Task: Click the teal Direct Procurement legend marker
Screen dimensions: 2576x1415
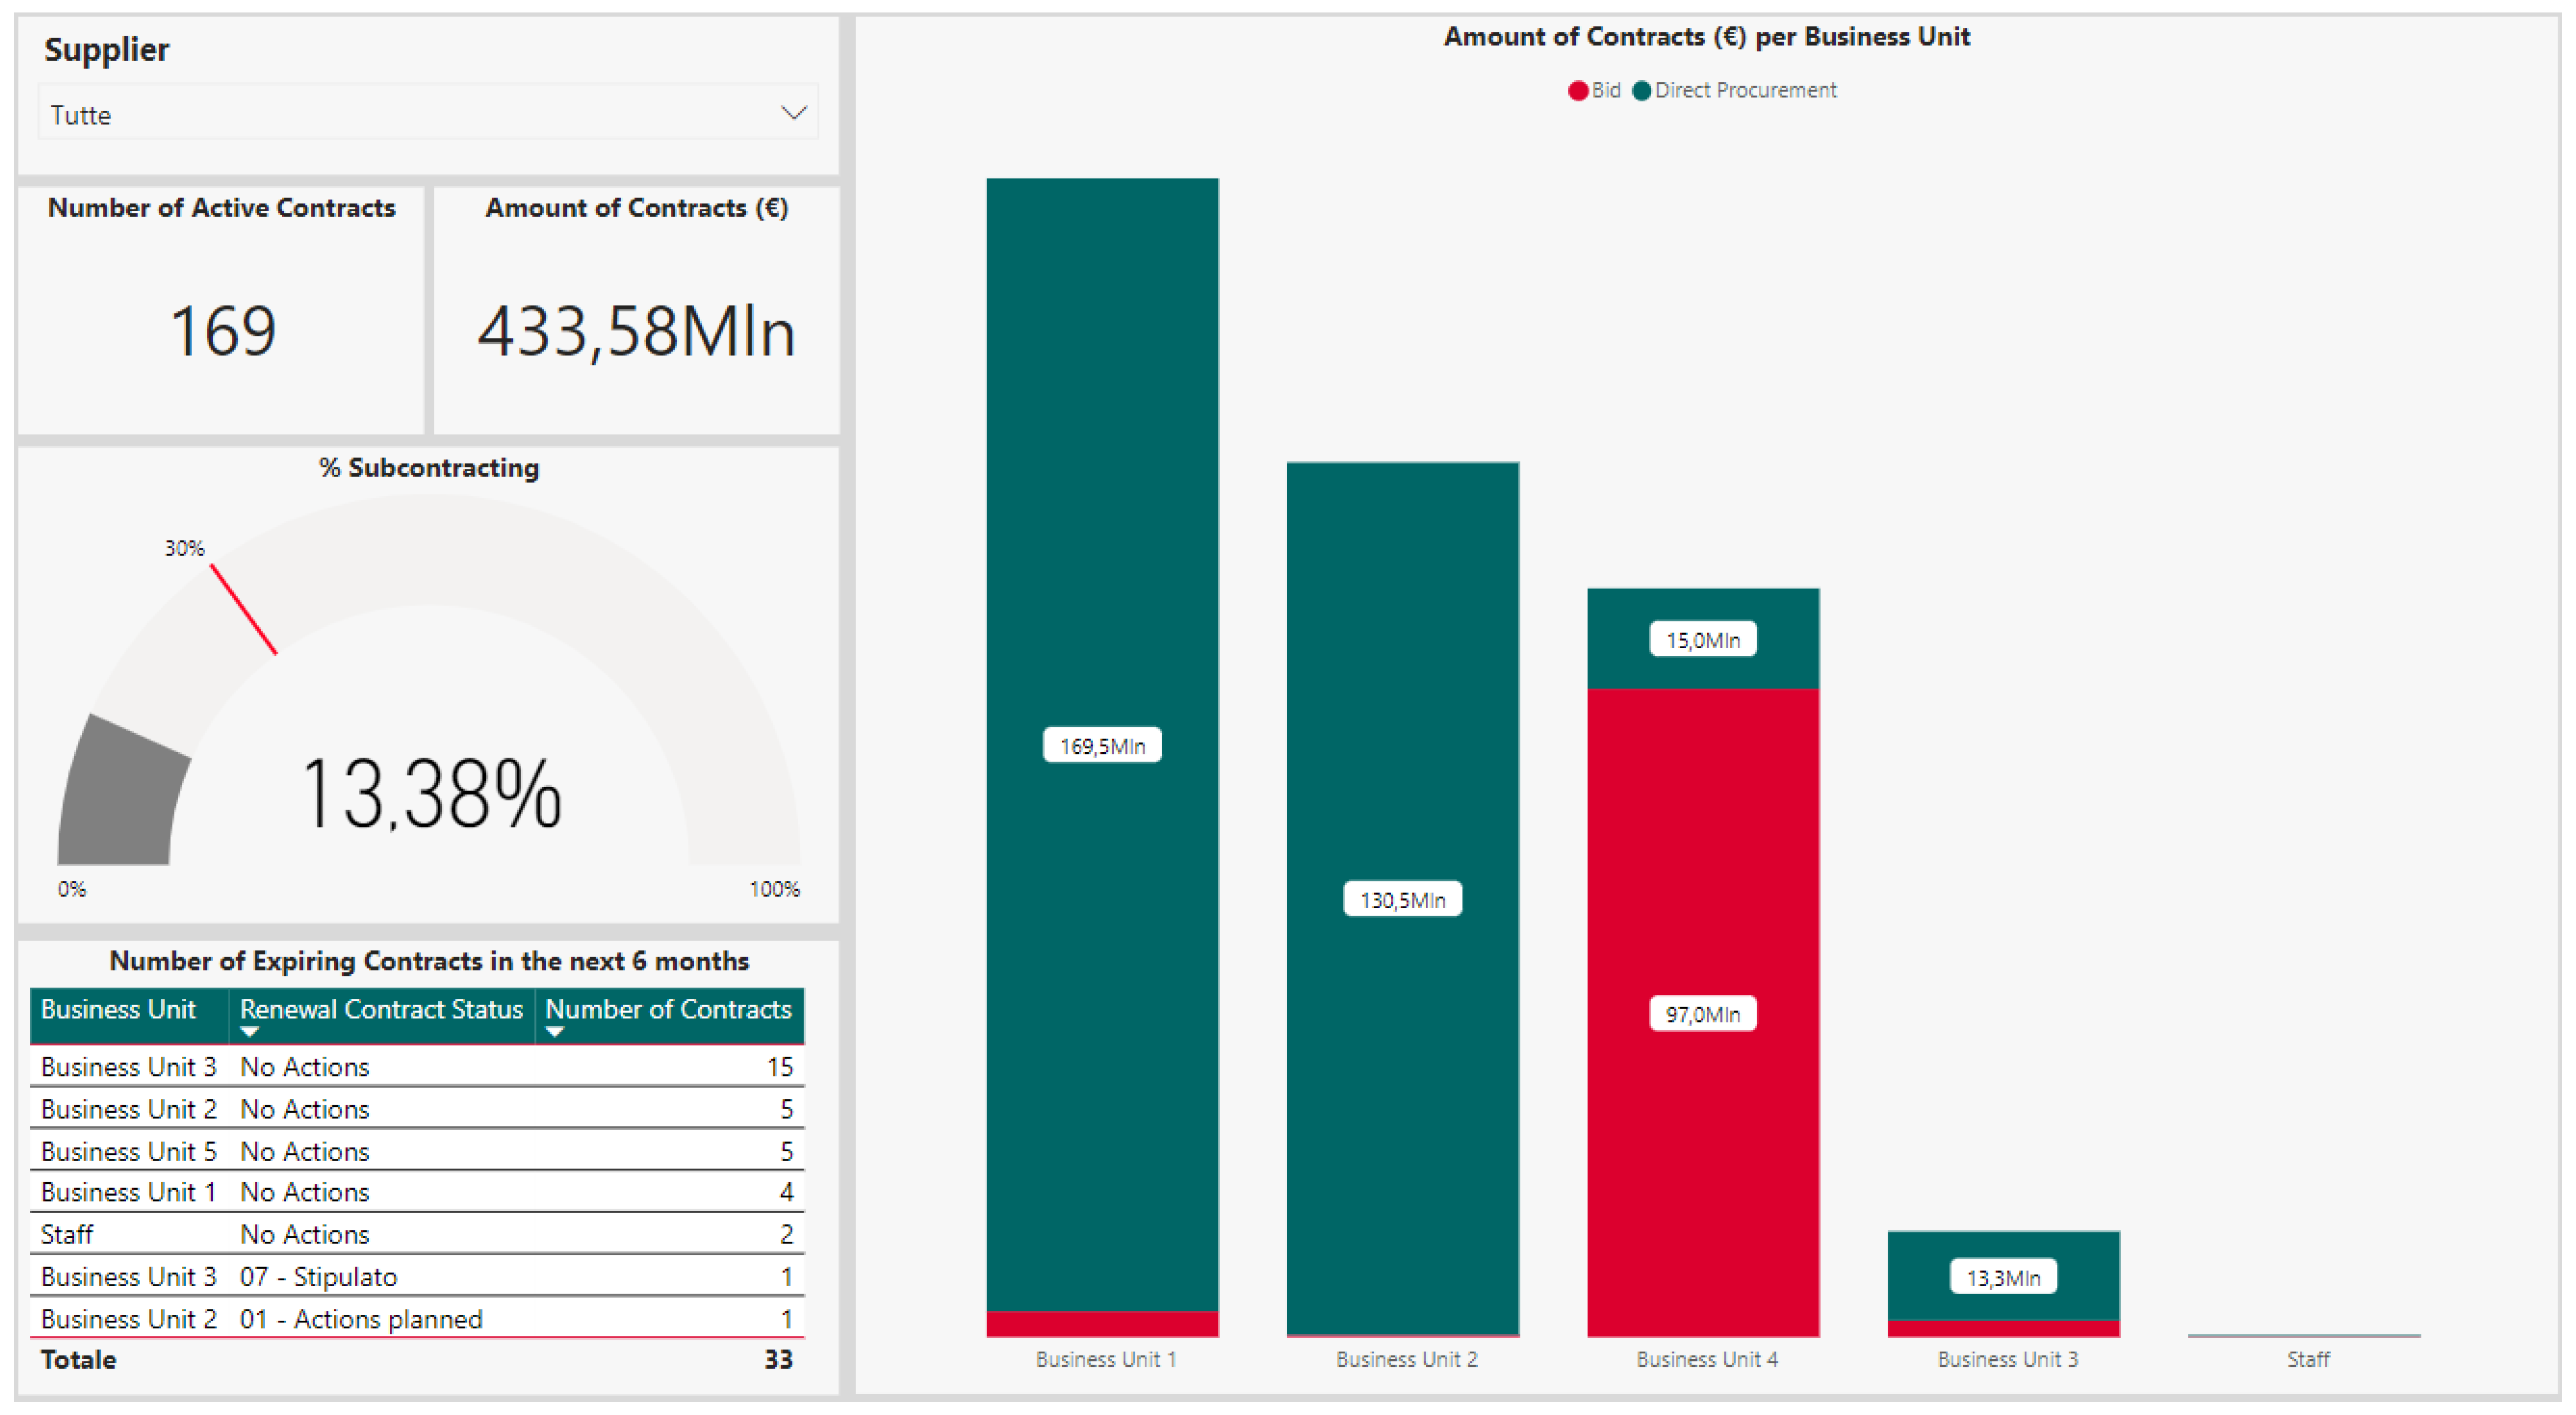Action: click(x=1641, y=91)
